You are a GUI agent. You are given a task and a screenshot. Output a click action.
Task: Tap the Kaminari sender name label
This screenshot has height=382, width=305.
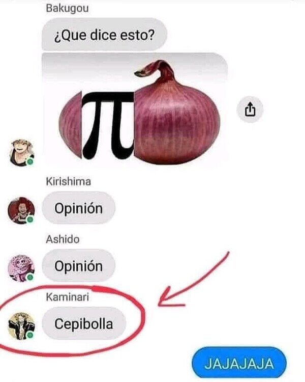point(68,297)
